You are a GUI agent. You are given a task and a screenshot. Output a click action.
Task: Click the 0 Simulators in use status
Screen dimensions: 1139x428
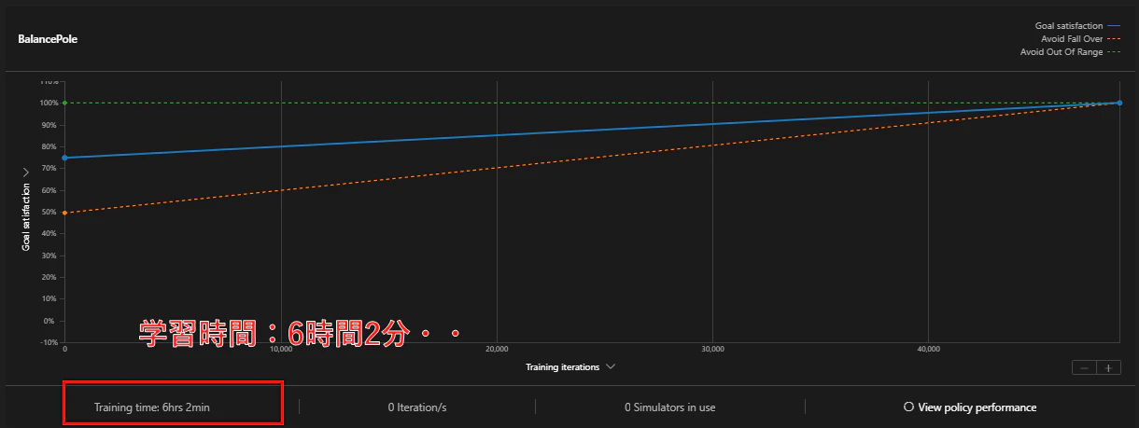[670, 407]
